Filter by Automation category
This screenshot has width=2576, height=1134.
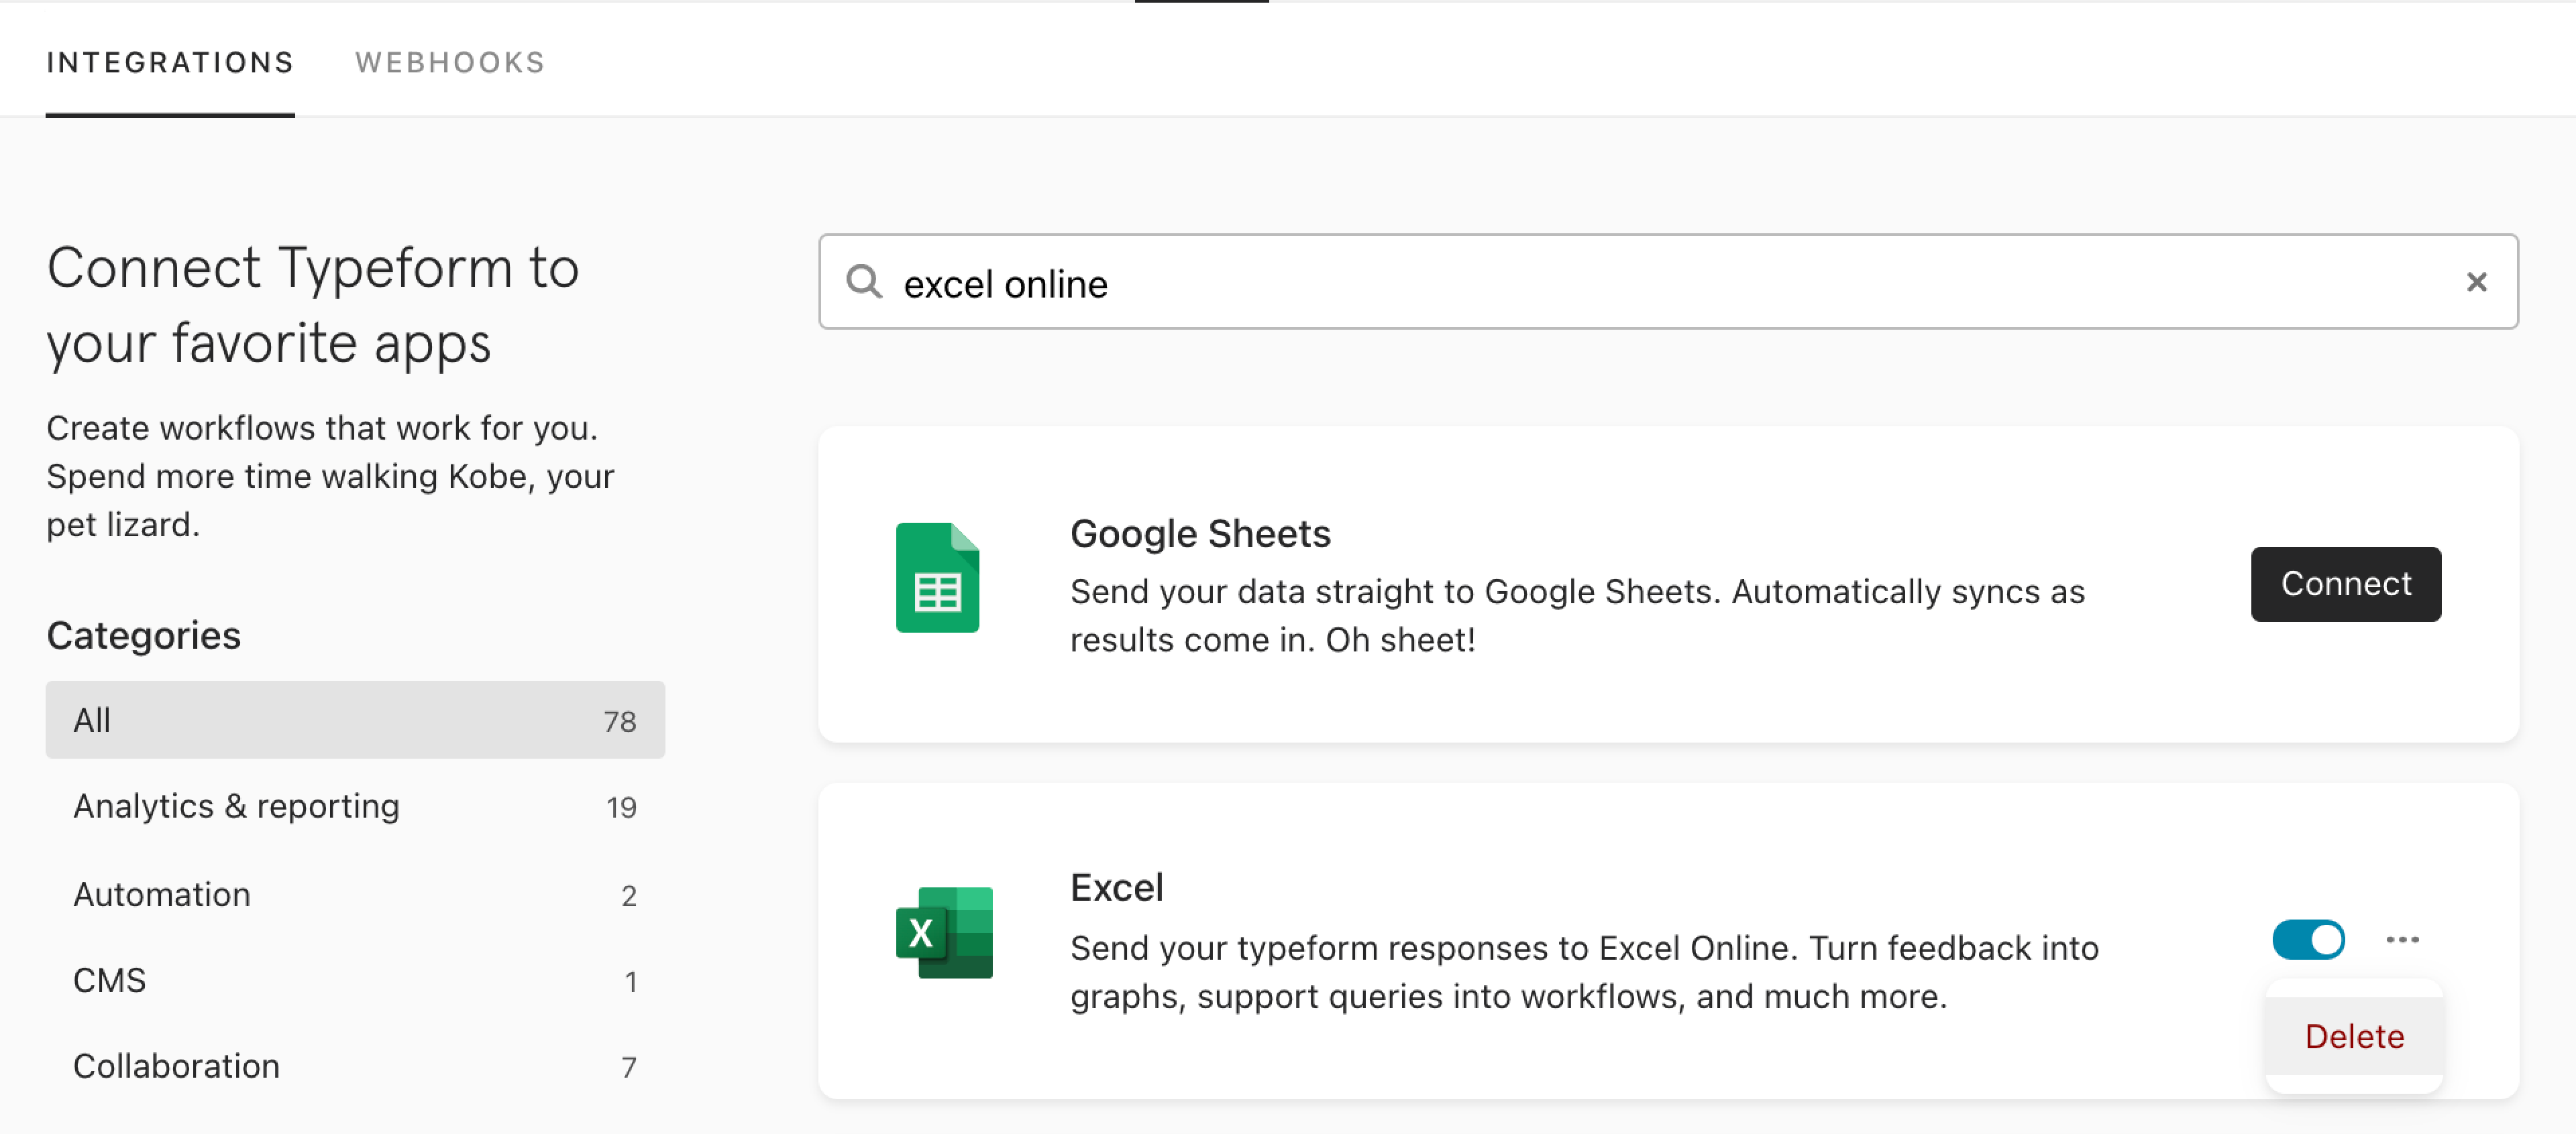point(355,894)
